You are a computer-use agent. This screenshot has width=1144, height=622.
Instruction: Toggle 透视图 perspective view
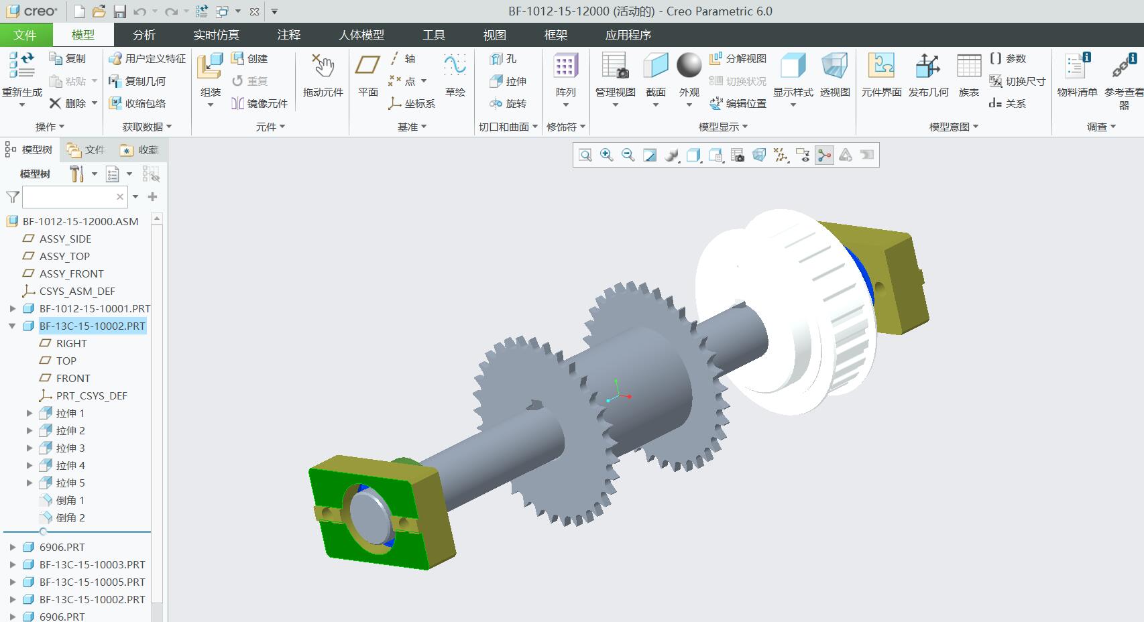(835, 76)
